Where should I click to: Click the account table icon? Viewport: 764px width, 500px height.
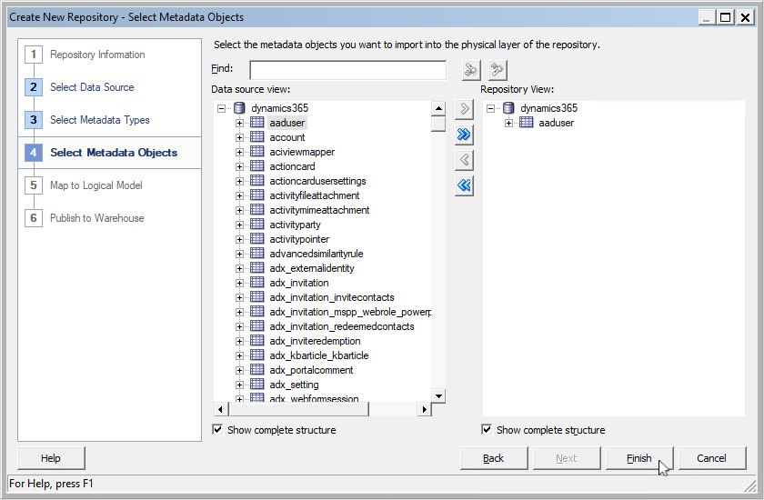point(257,137)
